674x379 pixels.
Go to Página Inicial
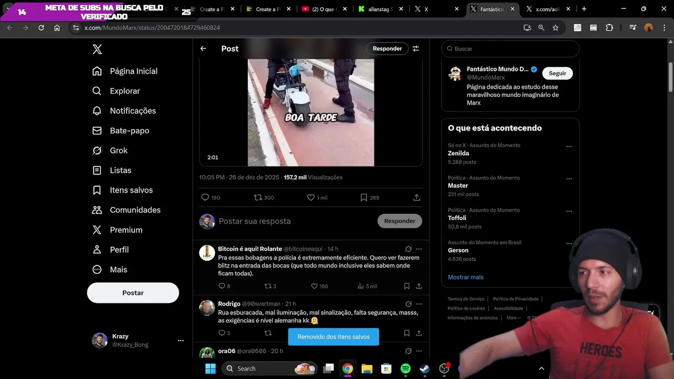[125, 71]
